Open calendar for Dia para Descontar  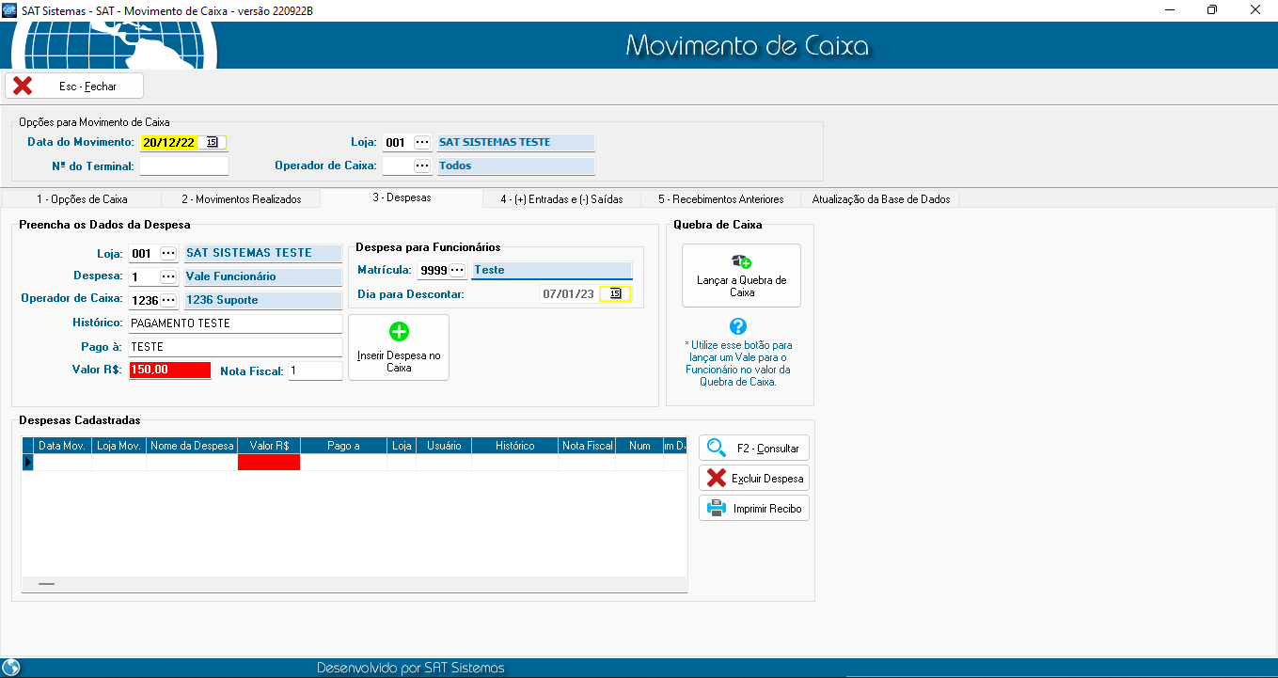click(615, 294)
